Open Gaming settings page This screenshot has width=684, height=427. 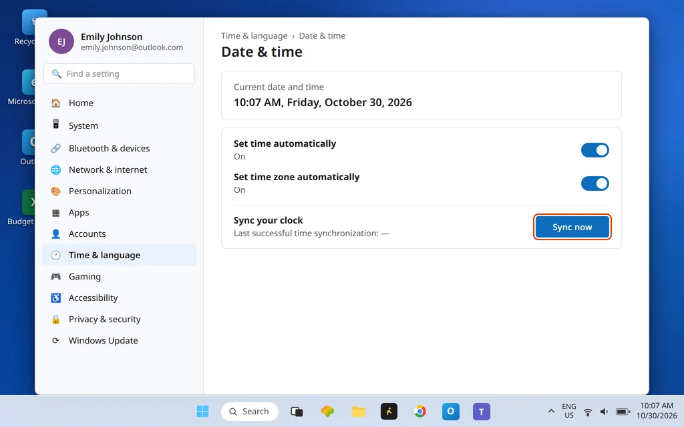(119, 277)
